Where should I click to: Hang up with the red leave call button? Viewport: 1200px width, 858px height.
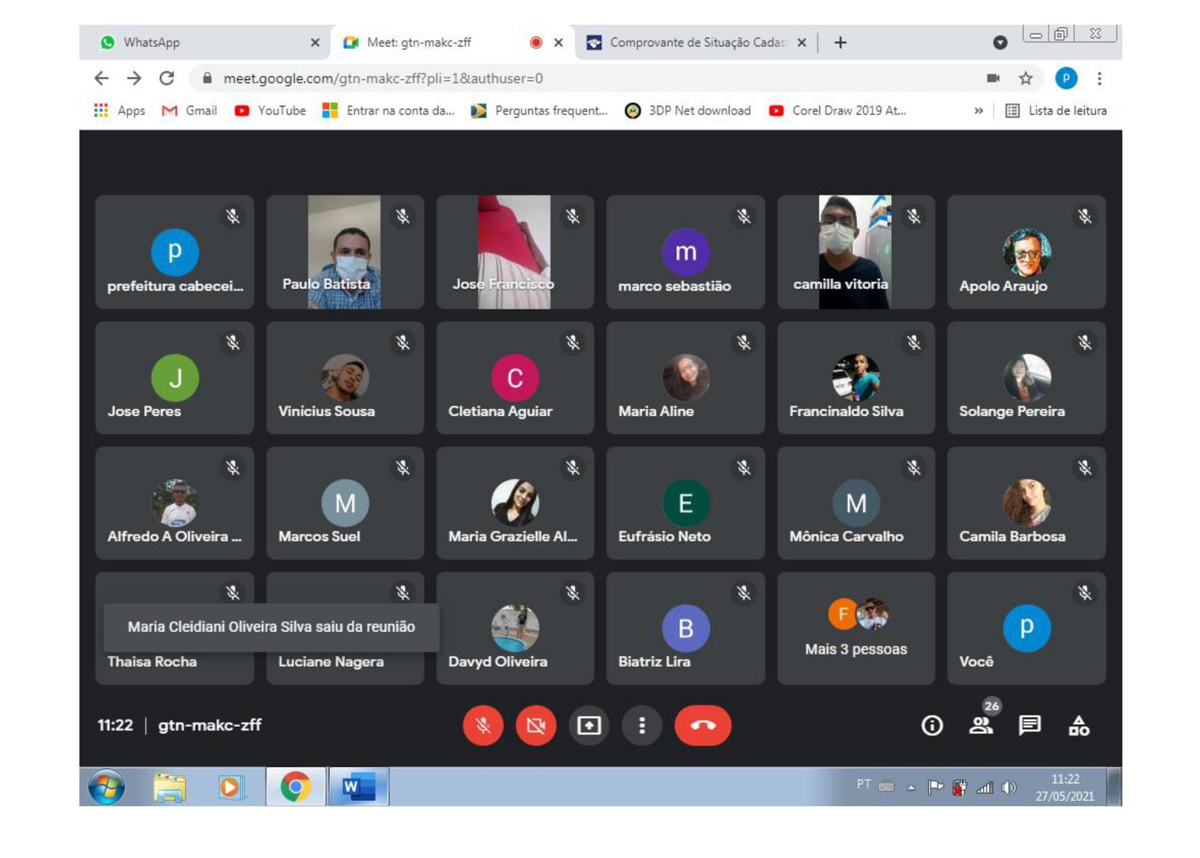pyautogui.click(x=702, y=725)
